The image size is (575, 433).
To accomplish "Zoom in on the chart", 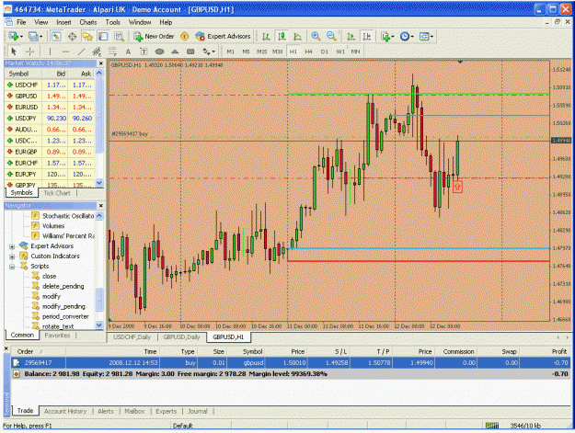I will coord(316,36).
